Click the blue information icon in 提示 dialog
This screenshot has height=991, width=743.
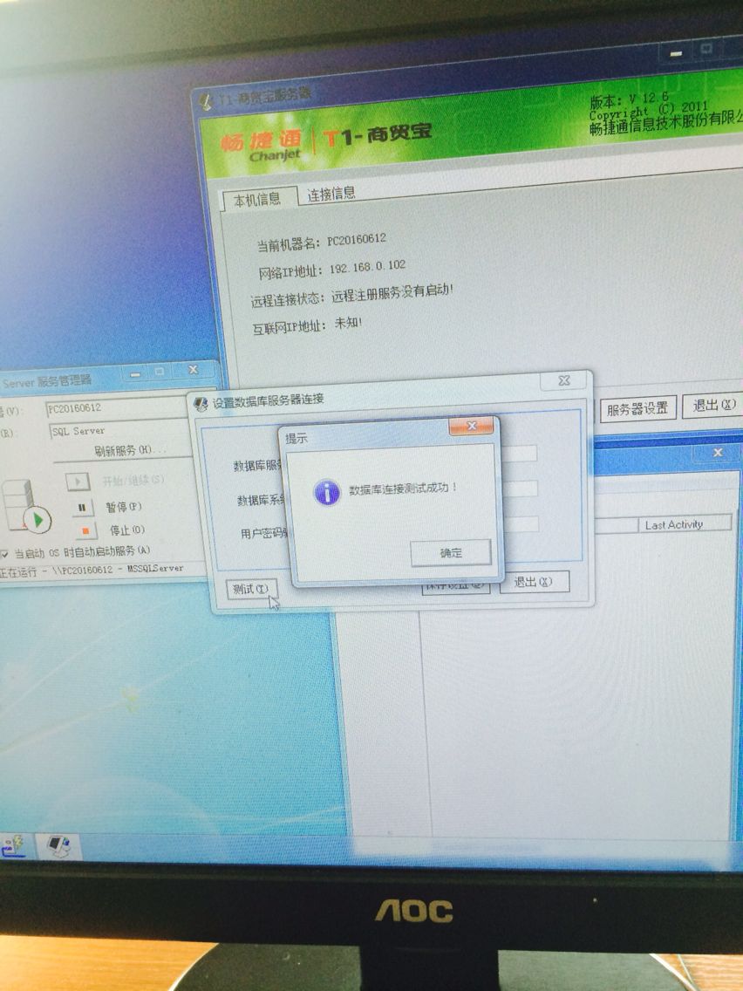(327, 492)
